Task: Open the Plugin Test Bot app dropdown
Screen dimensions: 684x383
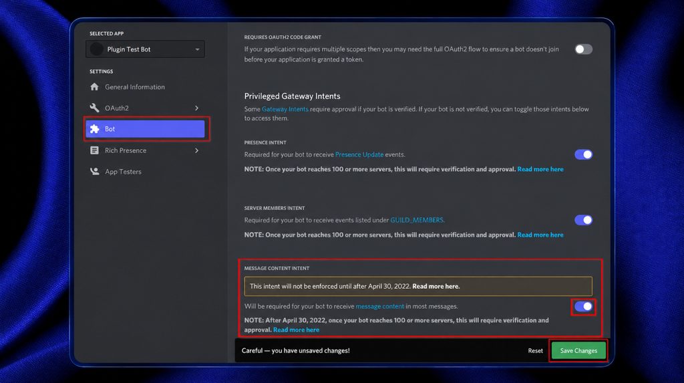Action: coord(145,49)
